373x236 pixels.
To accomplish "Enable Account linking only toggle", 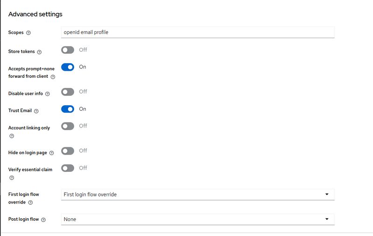I will pos(68,126).
